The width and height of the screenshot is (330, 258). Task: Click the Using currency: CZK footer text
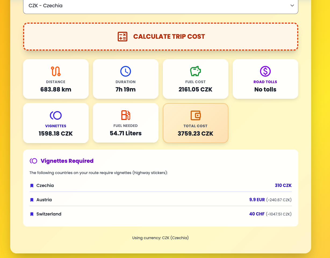click(x=160, y=238)
